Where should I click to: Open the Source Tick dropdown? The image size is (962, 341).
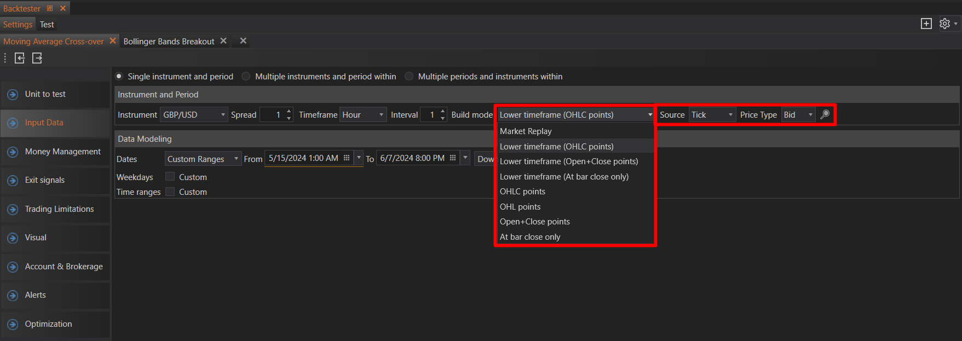pyautogui.click(x=711, y=115)
